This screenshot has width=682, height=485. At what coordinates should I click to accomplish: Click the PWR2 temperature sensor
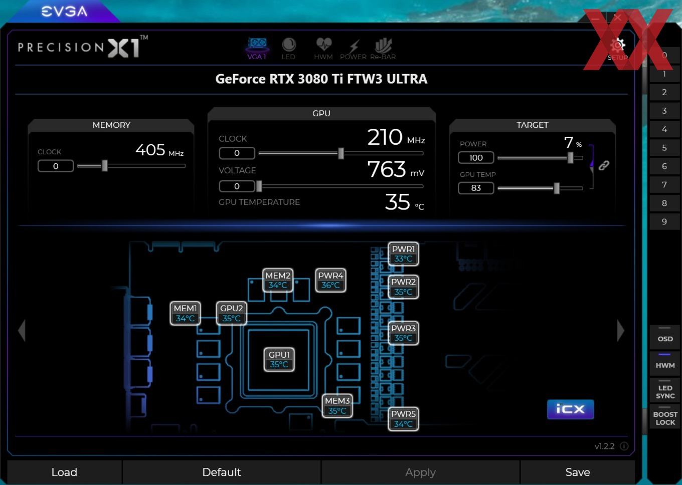(x=403, y=287)
